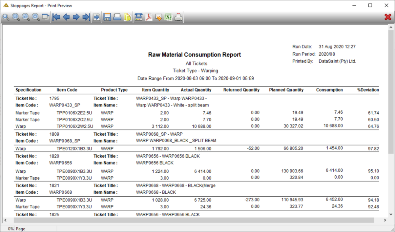Close the print preview with red X
The image size is (395, 232).
click(x=388, y=17)
